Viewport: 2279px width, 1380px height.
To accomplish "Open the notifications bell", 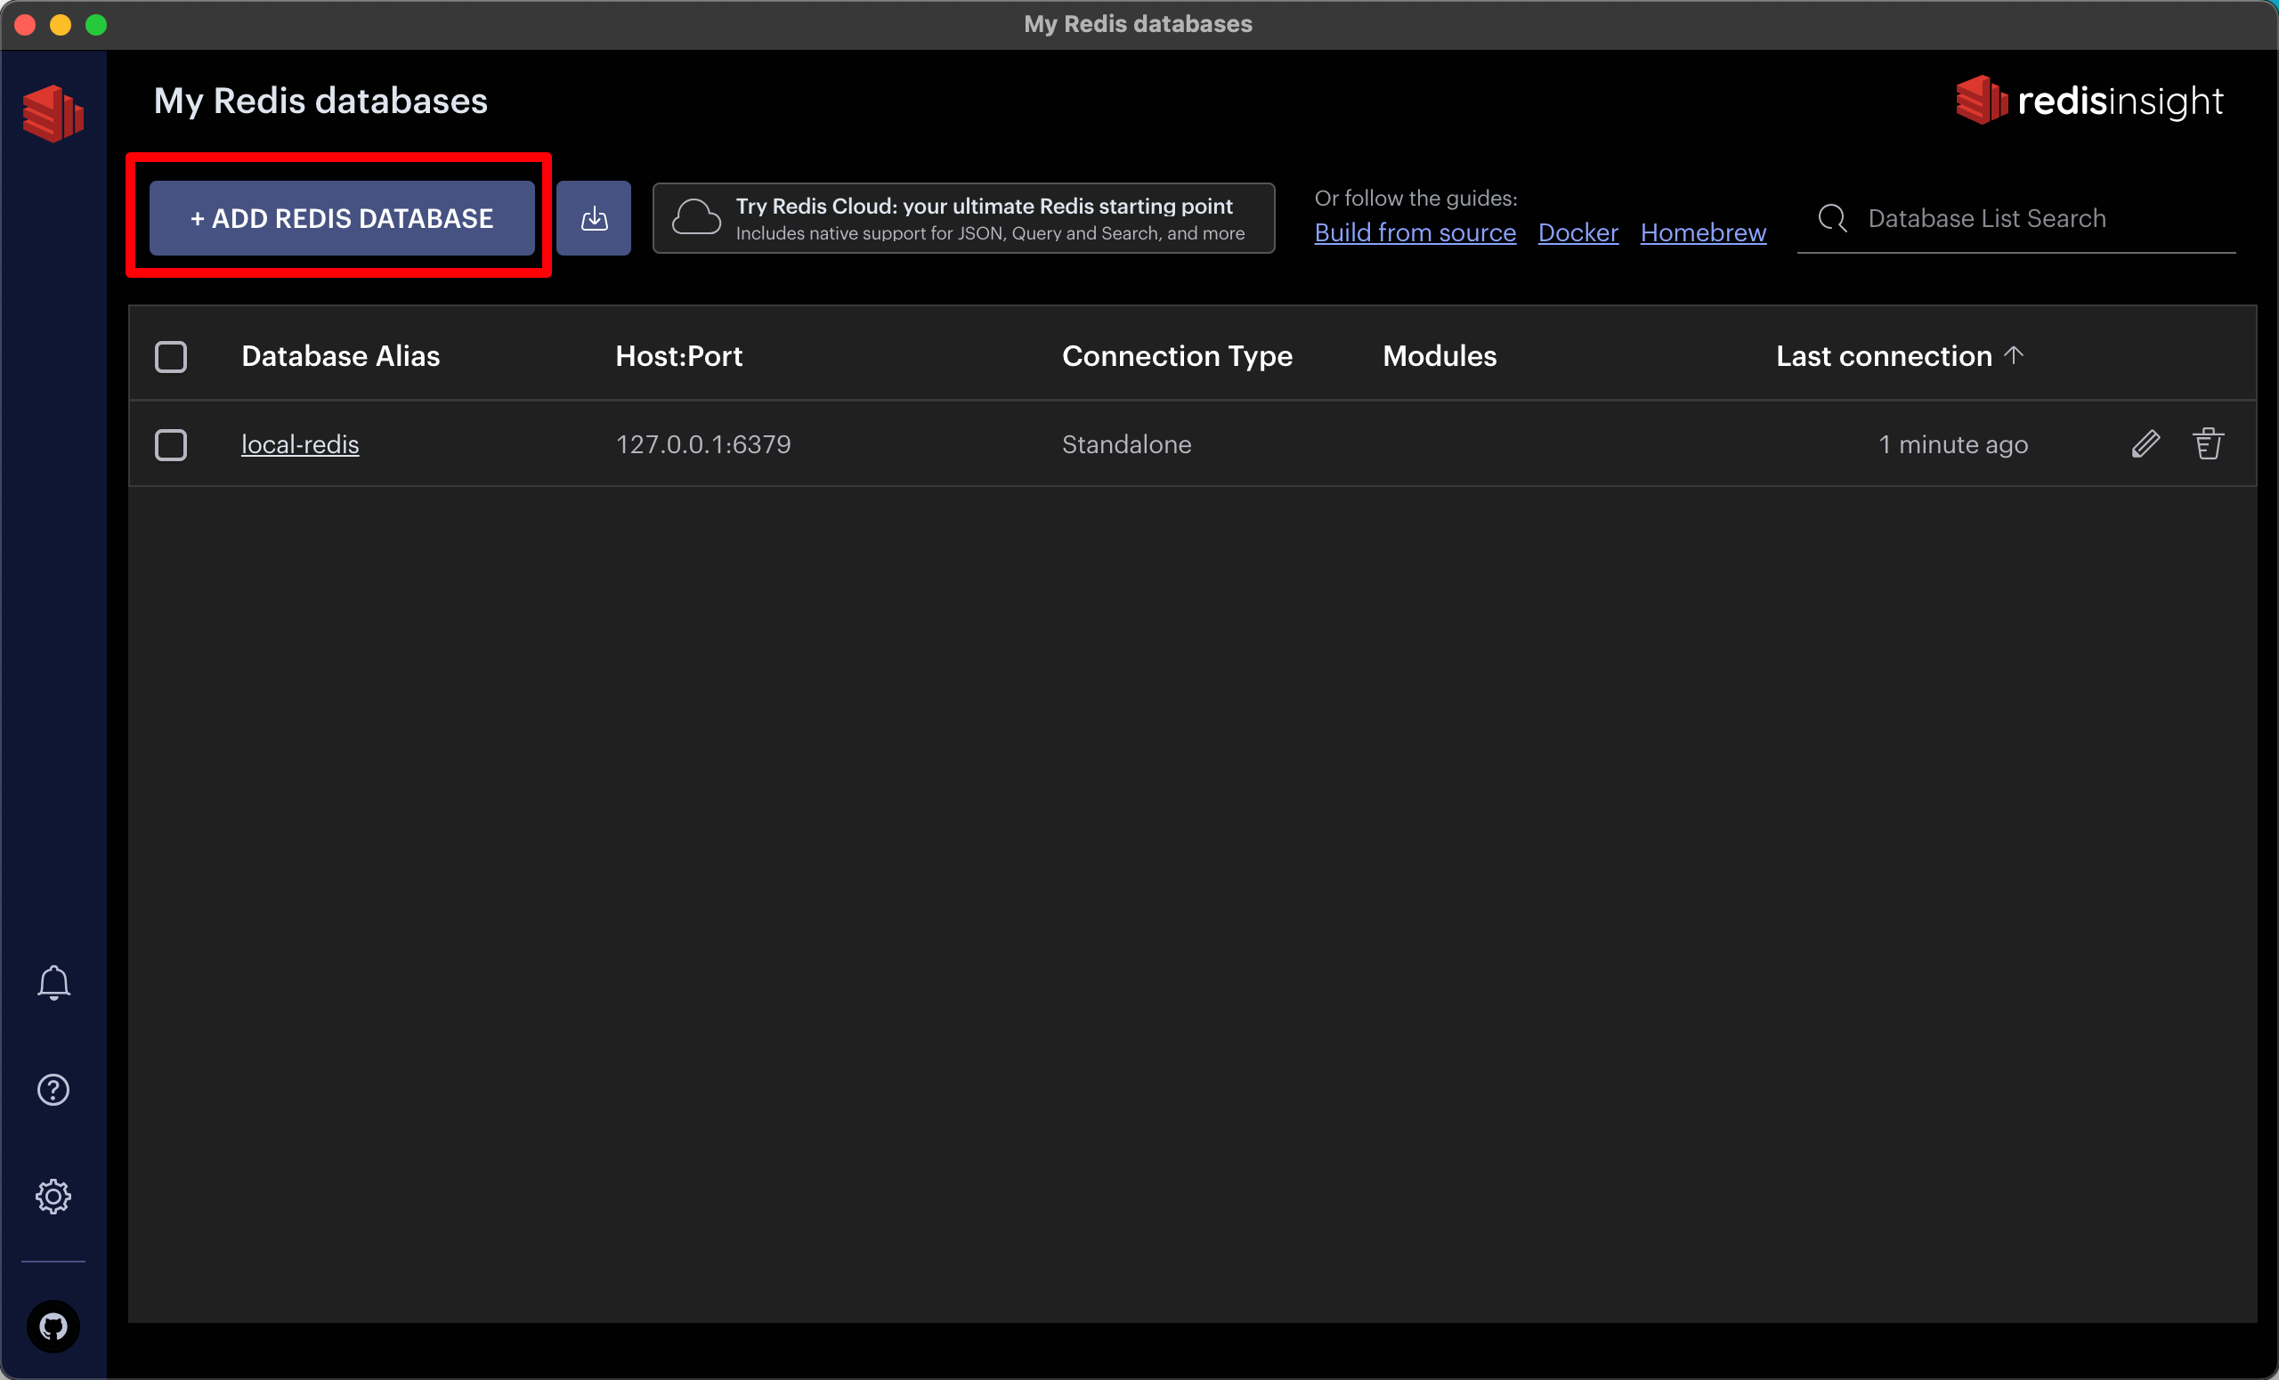I will 53,982.
